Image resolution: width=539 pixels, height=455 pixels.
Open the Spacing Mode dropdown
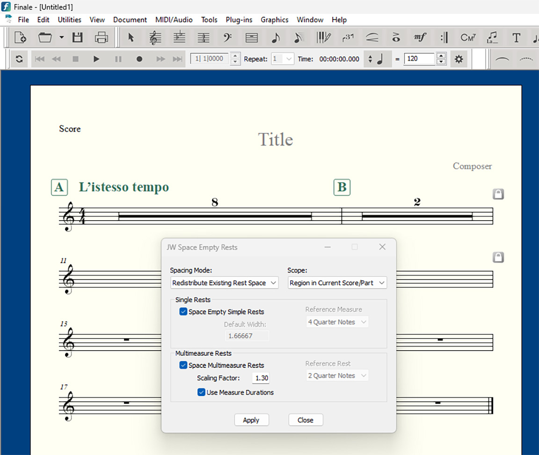[224, 283]
